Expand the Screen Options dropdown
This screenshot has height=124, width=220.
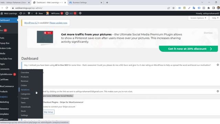pyautogui.click(x=198, y=18)
